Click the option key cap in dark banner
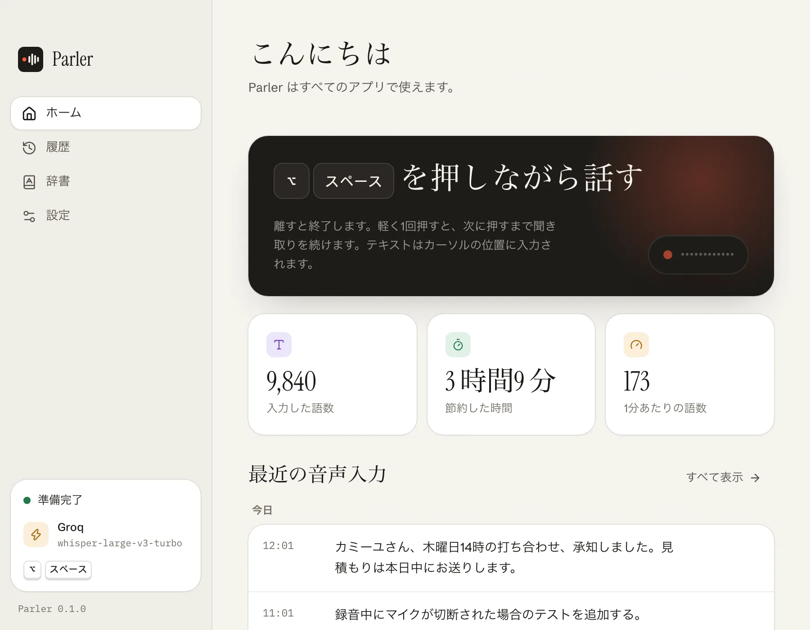810x630 pixels. 292,181
